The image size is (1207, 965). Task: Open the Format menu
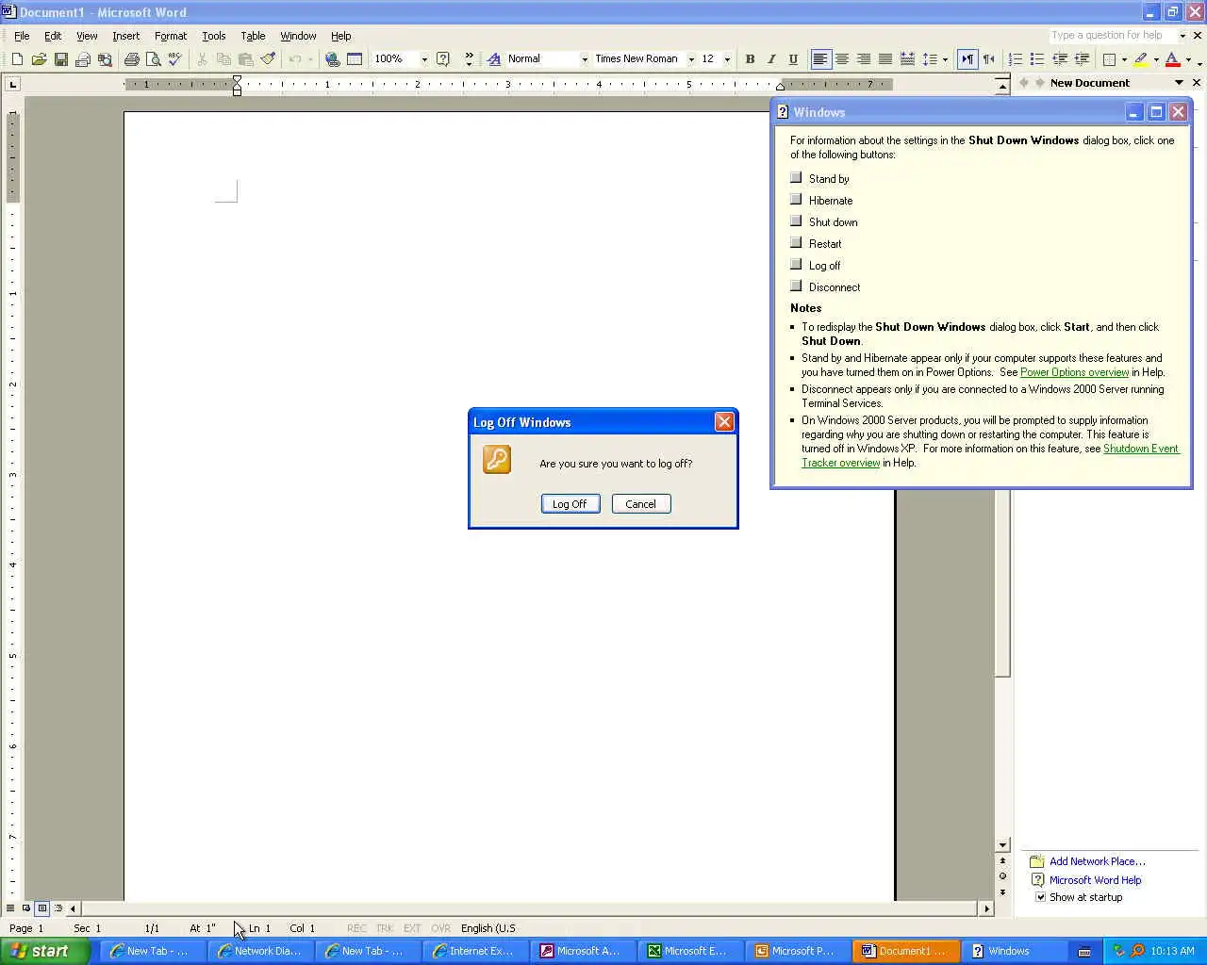(171, 36)
